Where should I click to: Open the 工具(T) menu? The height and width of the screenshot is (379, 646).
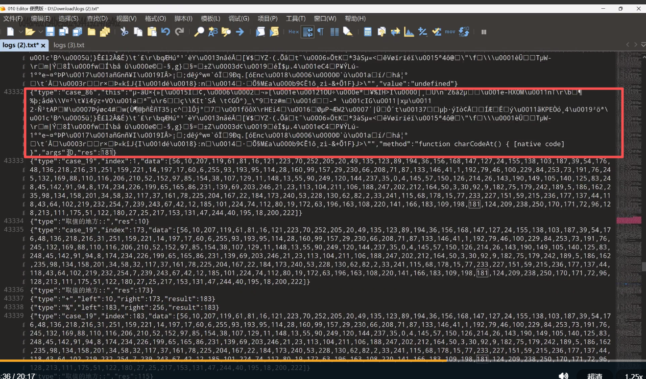pos(295,19)
